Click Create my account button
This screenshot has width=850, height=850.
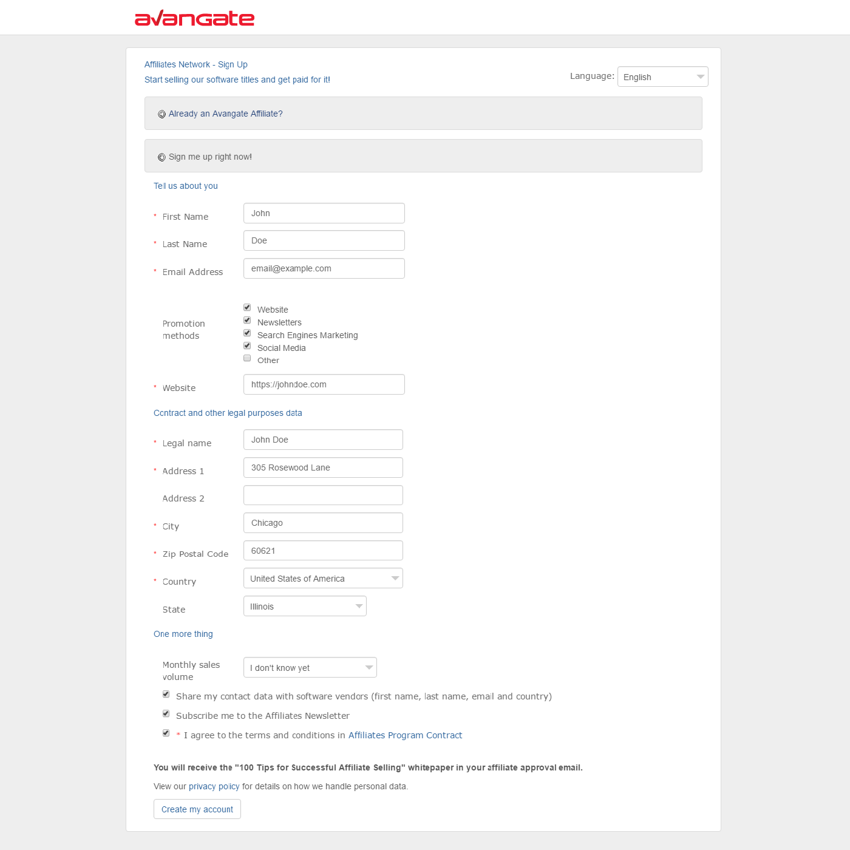click(197, 809)
